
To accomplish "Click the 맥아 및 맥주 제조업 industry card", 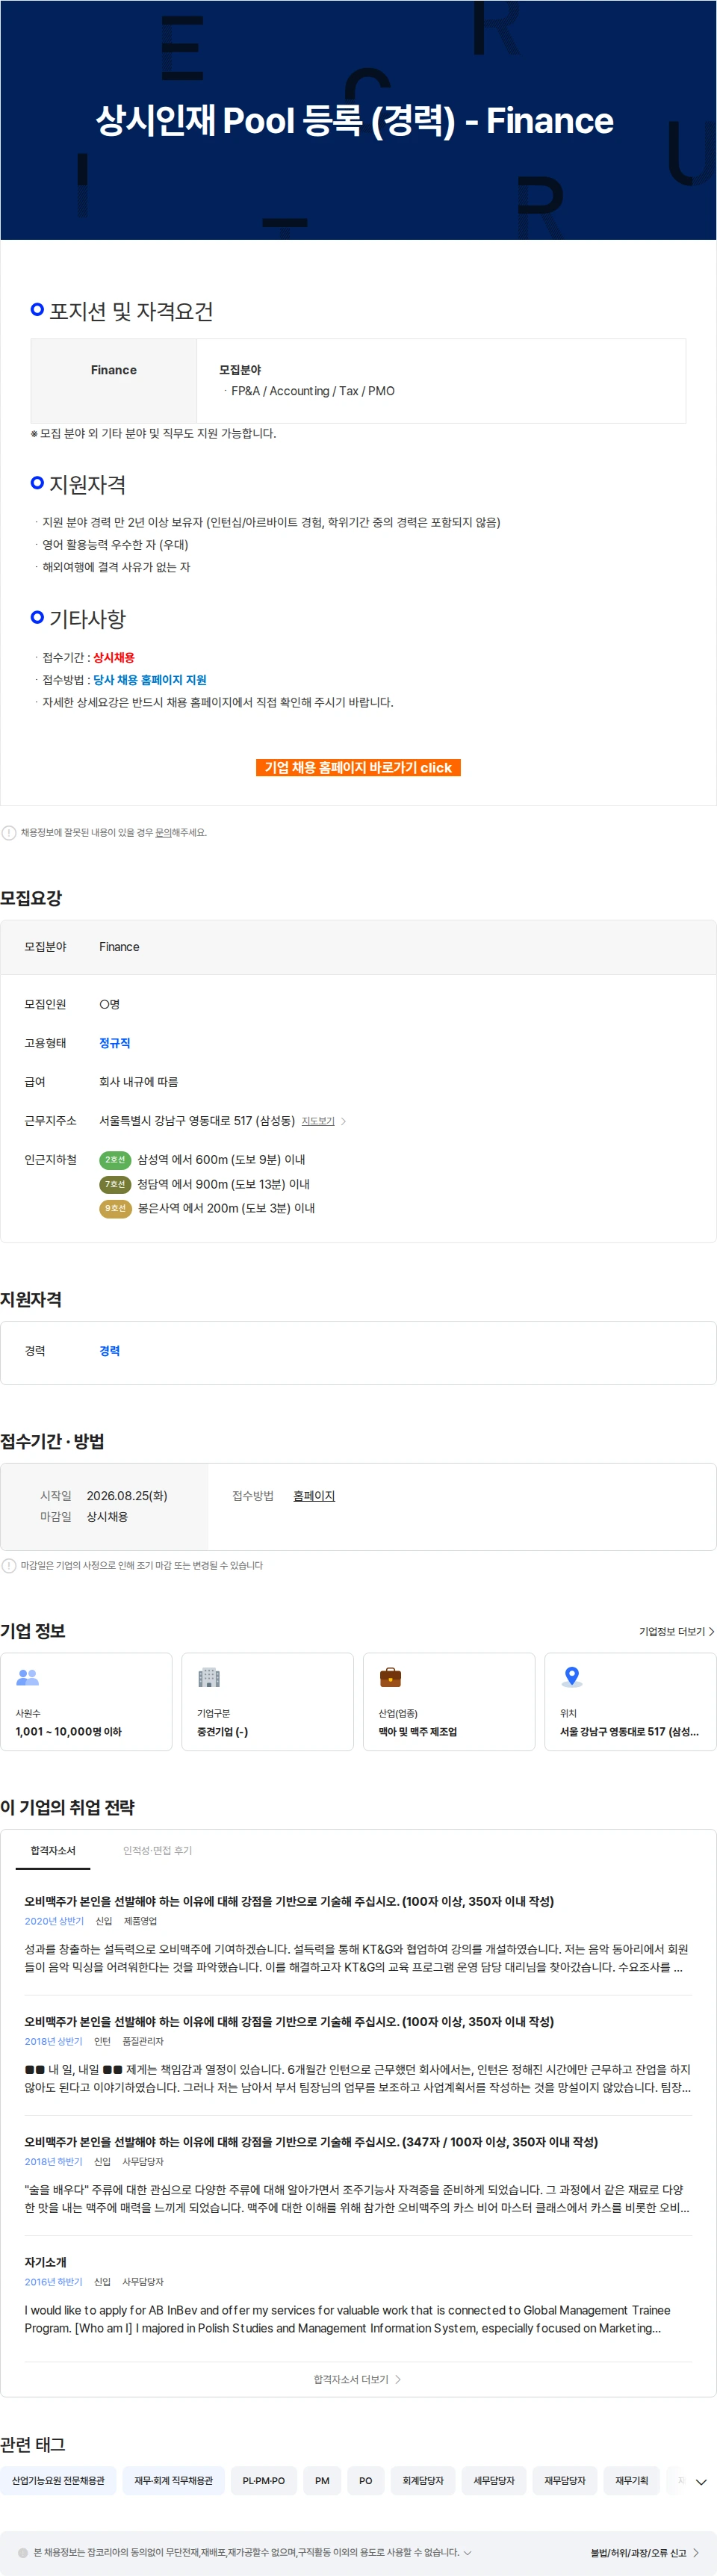I will pyautogui.click(x=449, y=1702).
